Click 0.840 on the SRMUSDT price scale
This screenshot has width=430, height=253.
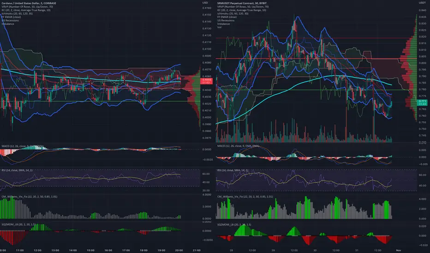(422, 11)
